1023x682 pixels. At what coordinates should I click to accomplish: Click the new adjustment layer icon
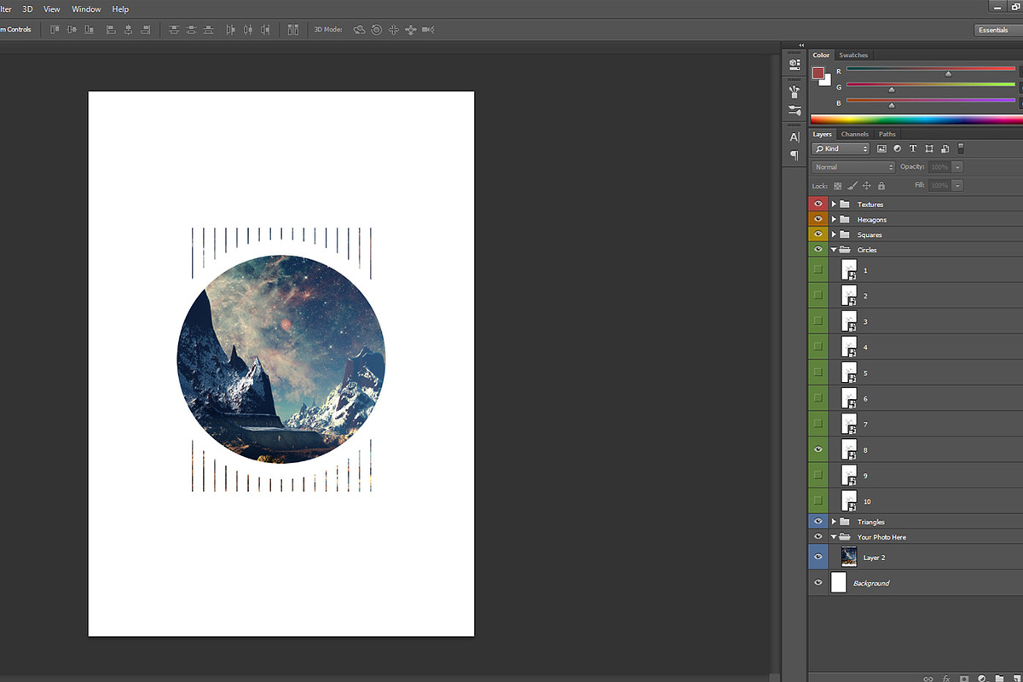tap(982, 679)
